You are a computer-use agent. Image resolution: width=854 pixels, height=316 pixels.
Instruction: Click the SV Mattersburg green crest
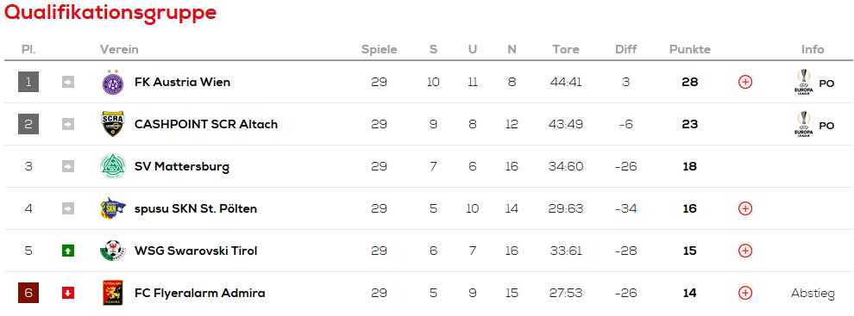tap(113, 166)
